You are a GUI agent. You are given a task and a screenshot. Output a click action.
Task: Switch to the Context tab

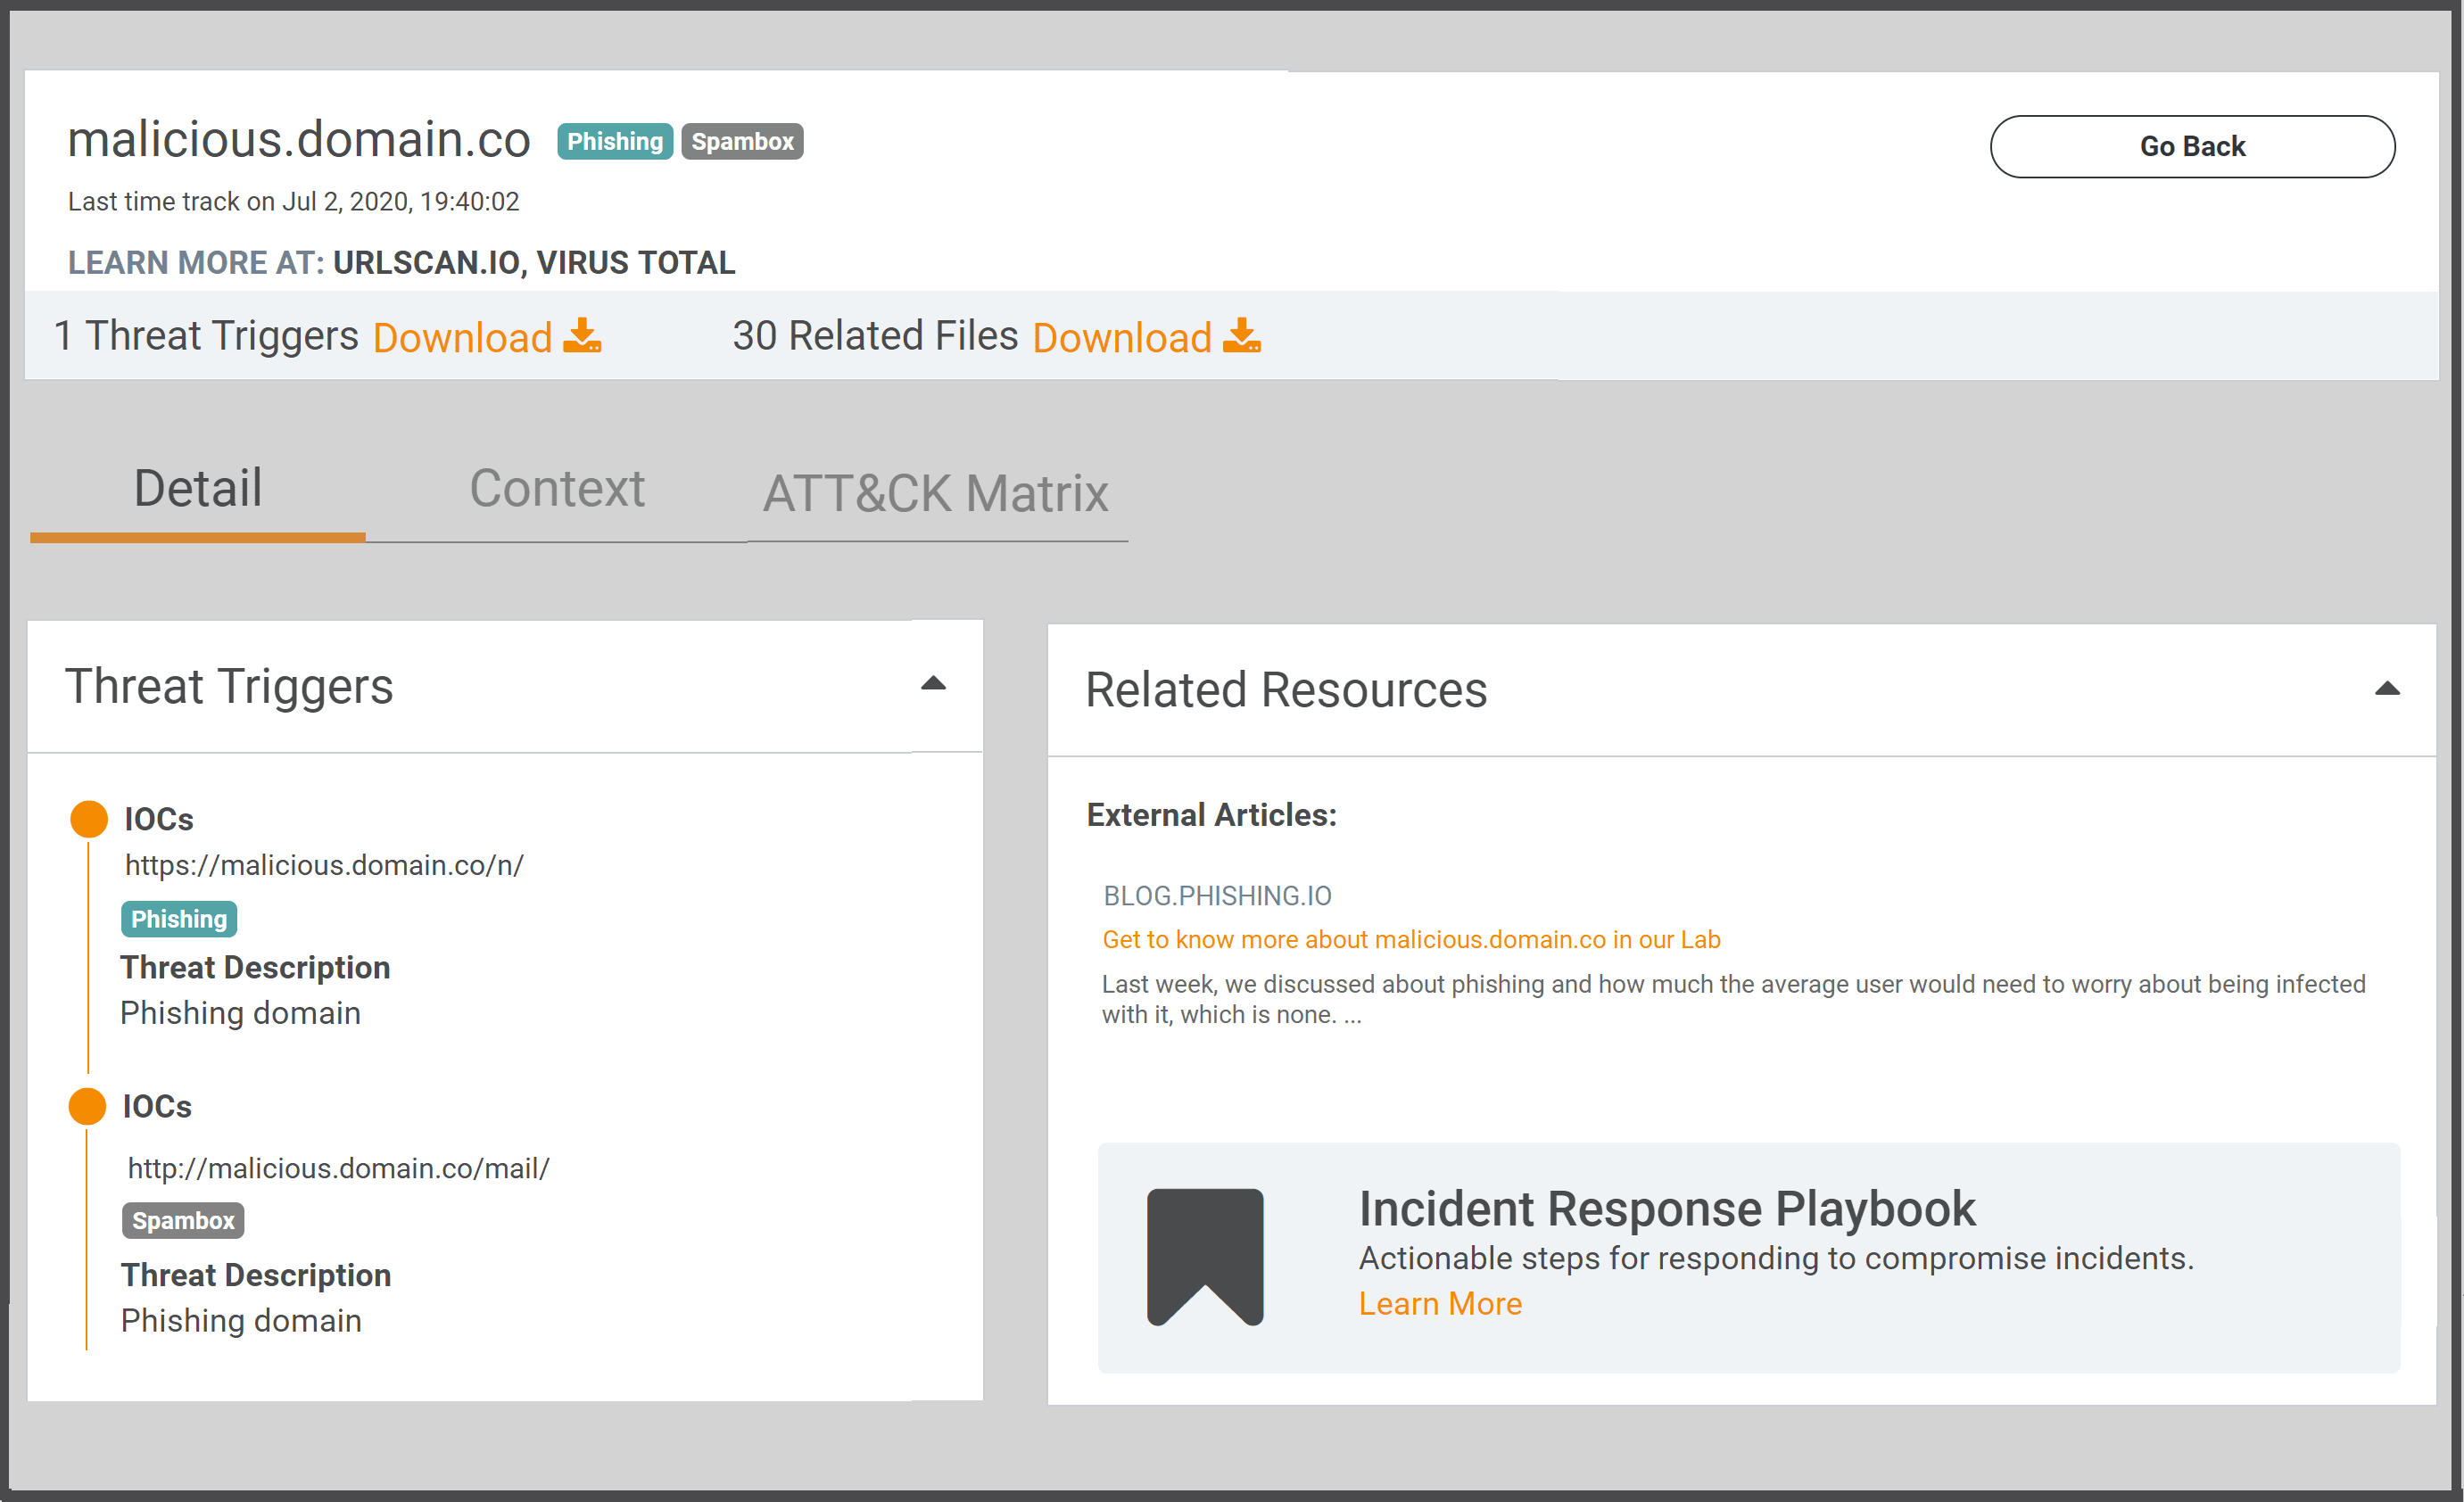pyautogui.click(x=557, y=488)
